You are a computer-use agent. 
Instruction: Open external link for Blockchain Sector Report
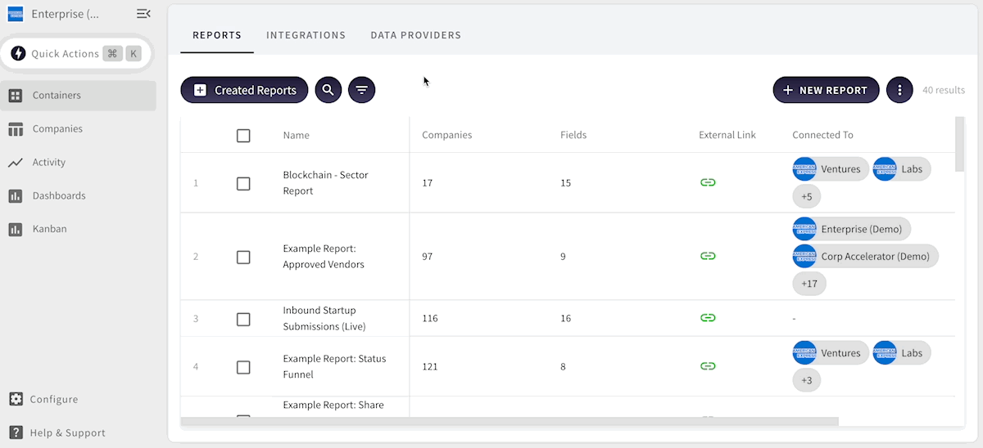[708, 182]
